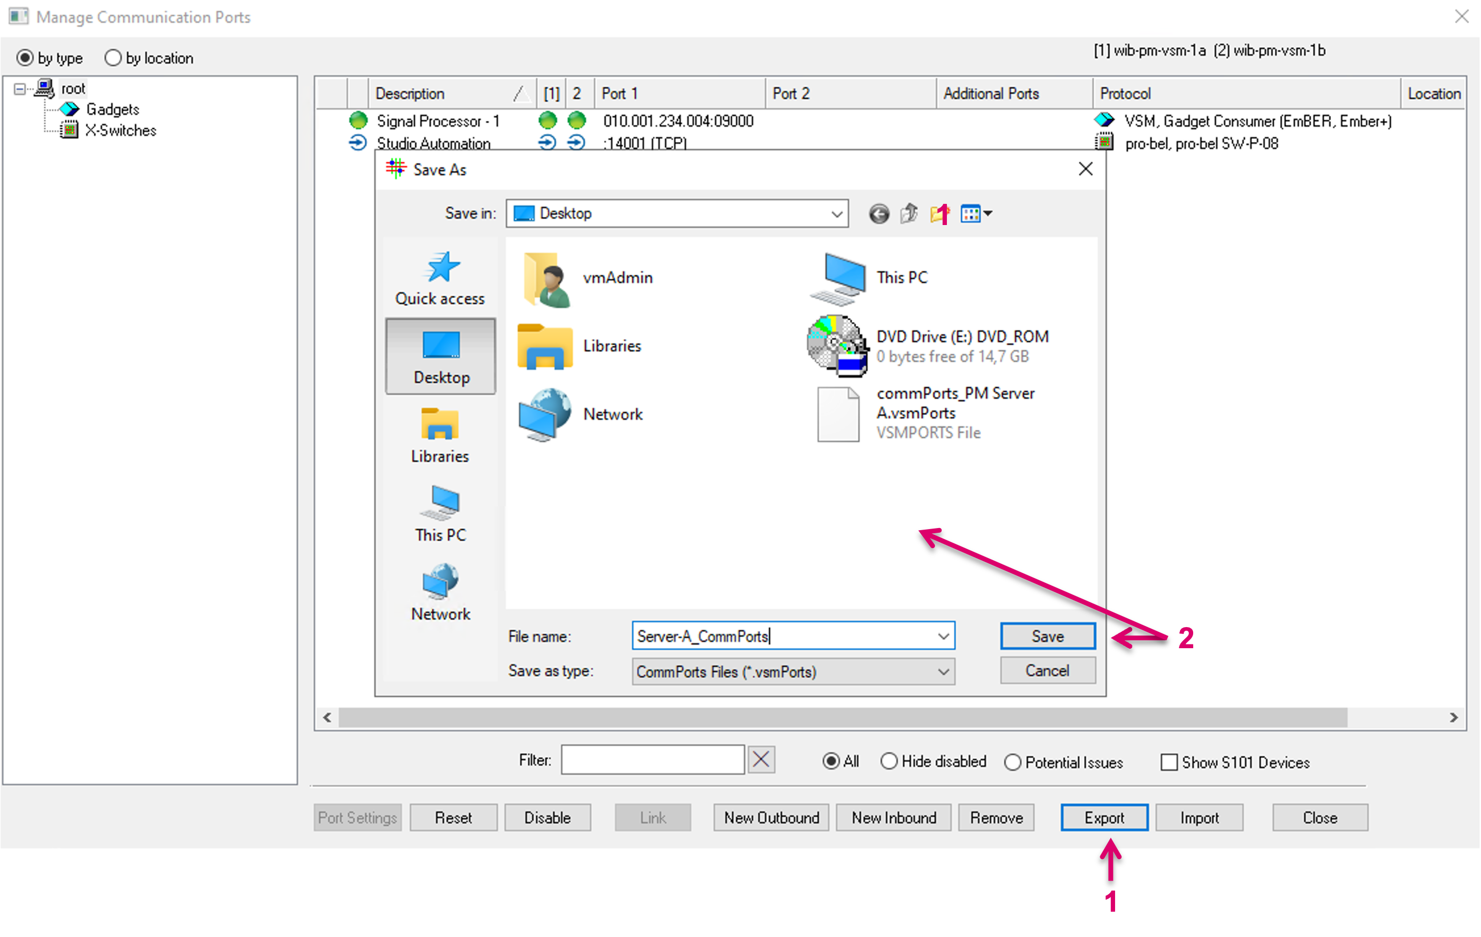This screenshot has height=937, width=1481.
Task: Open the Save as type dropdown
Action: pos(943,672)
